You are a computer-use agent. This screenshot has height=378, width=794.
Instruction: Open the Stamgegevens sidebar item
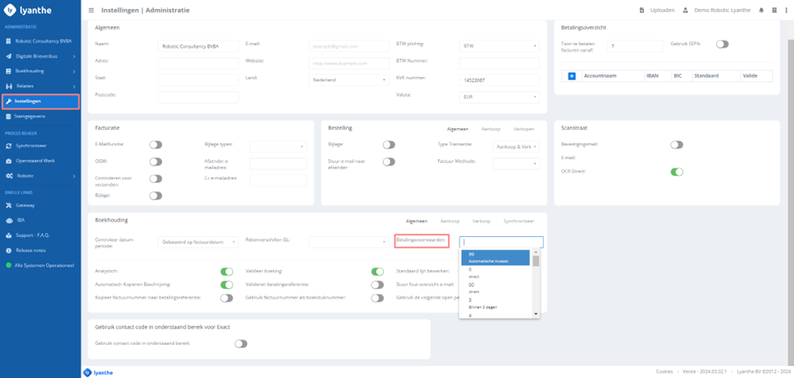pyautogui.click(x=32, y=116)
